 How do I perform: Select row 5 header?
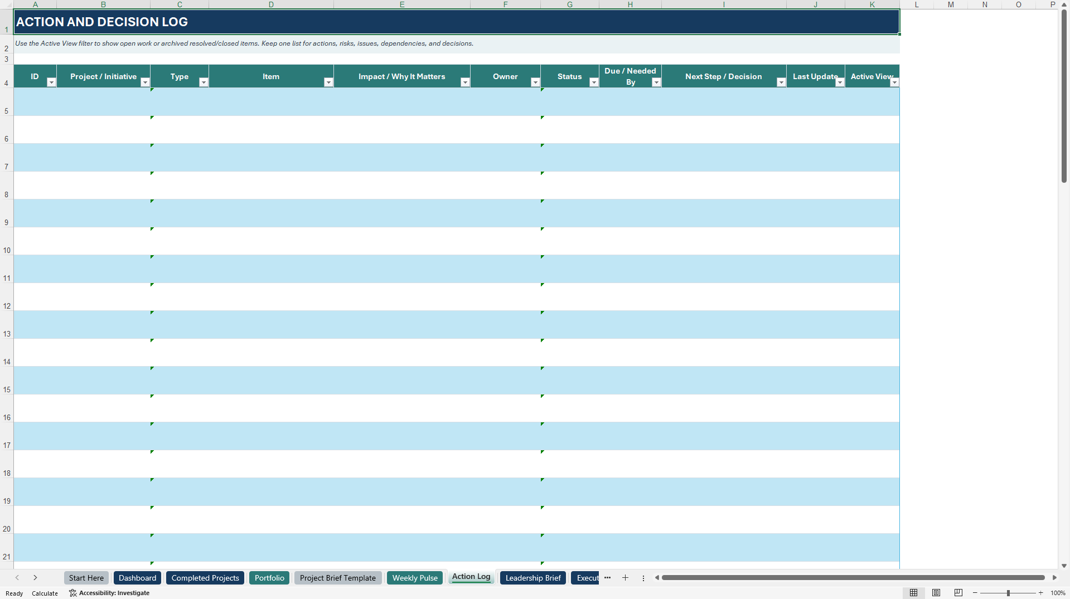tap(7, 102)
